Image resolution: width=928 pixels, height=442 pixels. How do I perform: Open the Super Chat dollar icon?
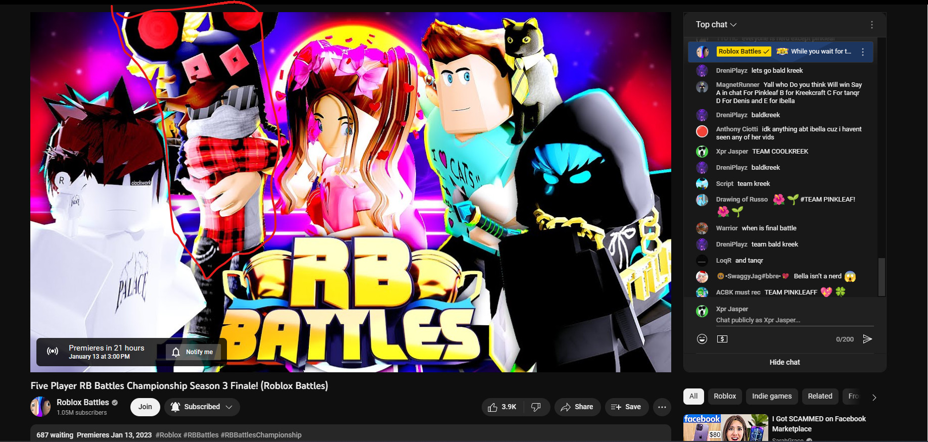[x=722, y=339]
